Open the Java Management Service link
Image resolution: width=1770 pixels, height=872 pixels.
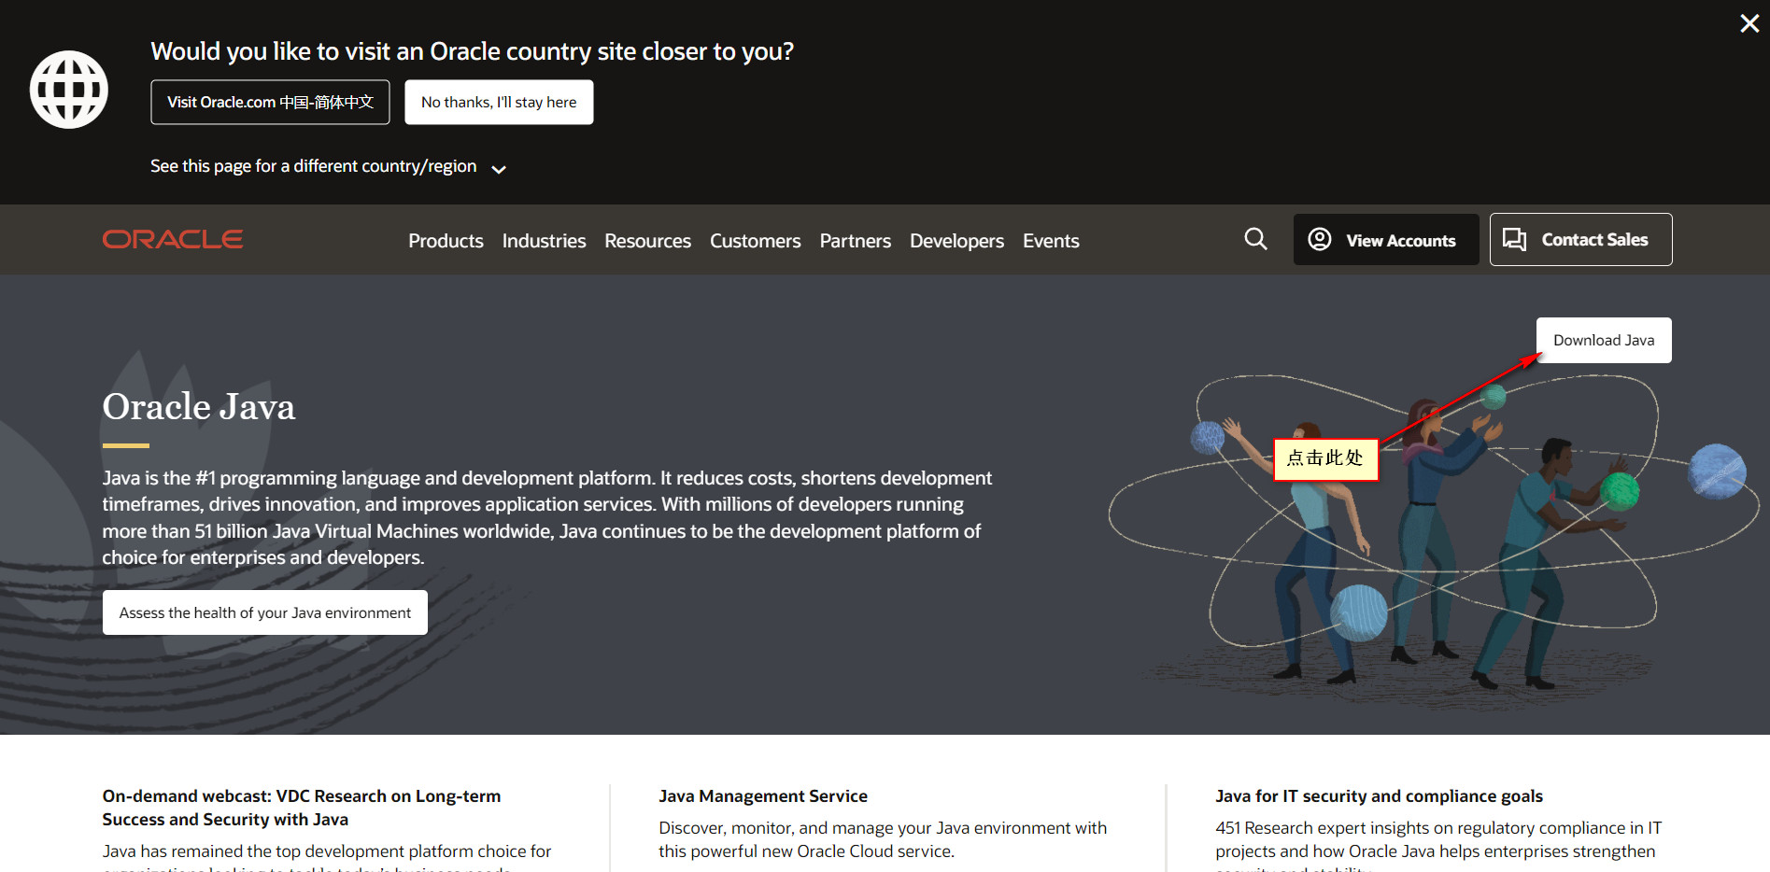(763, 796)
